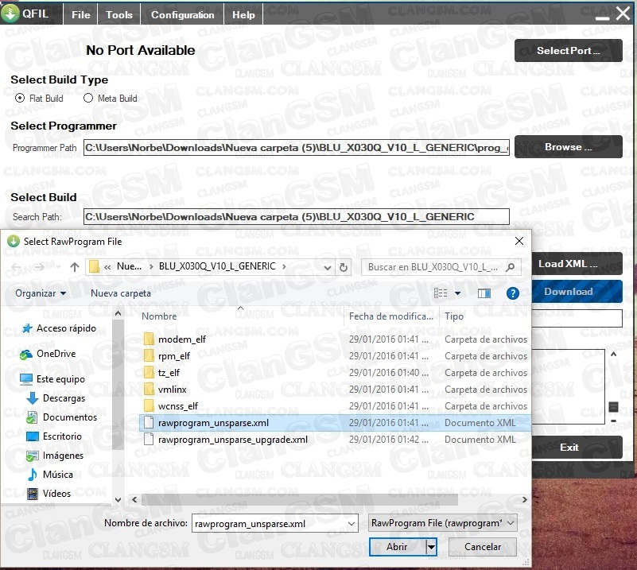Open the Tools menu
Viewport: 637px width, 570px height.
coord(119,14)
